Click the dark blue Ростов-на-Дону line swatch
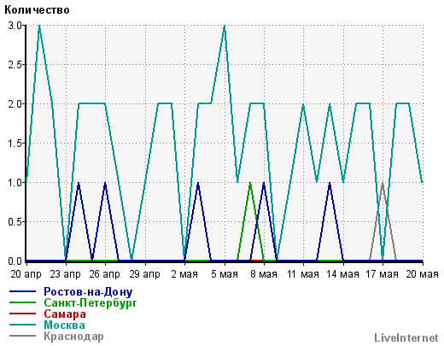This screenshot has height=346, width=444. (x=22, y=291)
